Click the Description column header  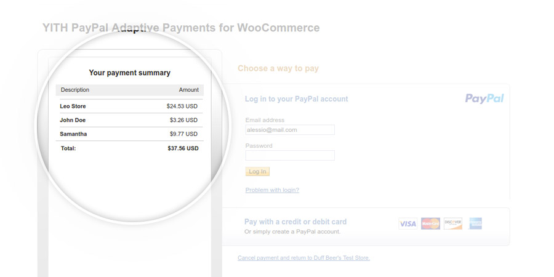75,90
